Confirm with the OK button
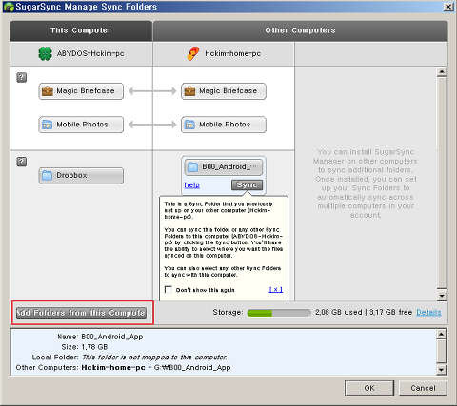This screenshot has width=457, height=406. (369, 388)
